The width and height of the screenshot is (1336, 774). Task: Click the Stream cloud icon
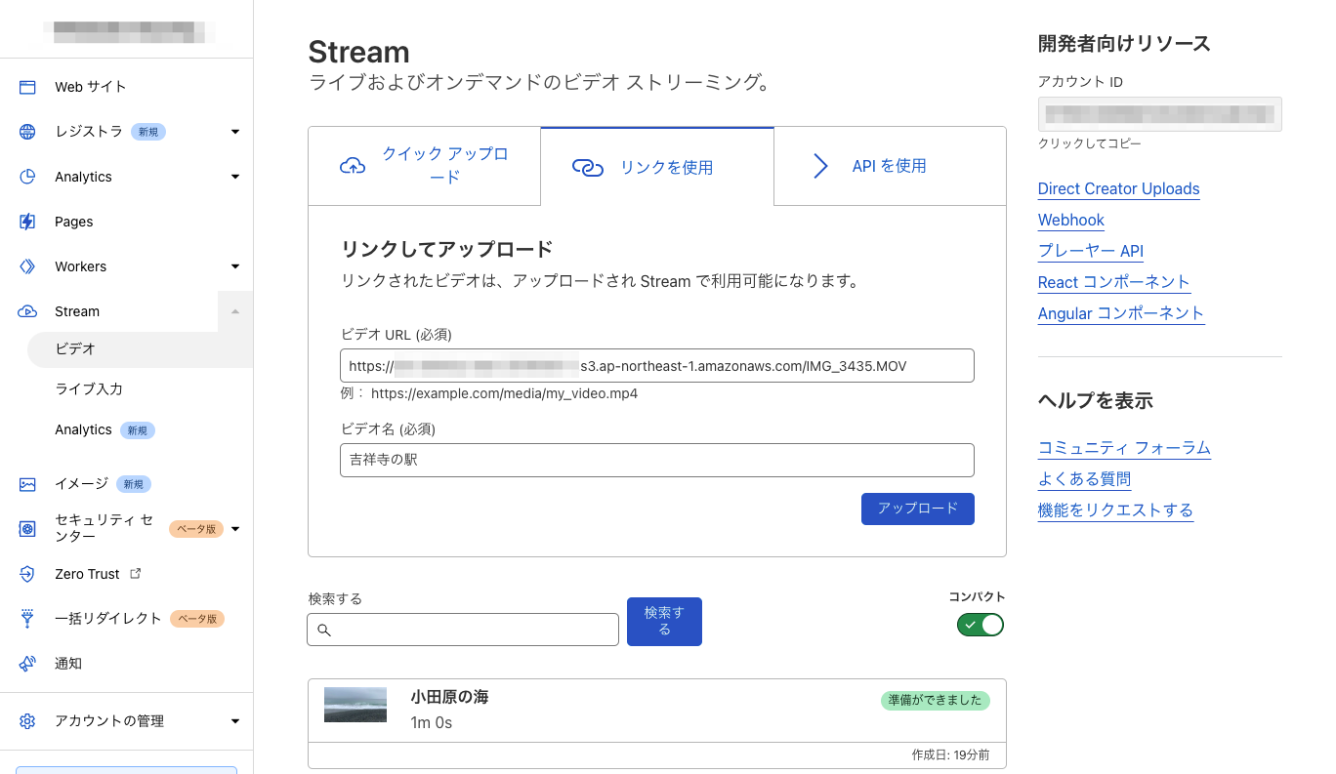point(27,310)
